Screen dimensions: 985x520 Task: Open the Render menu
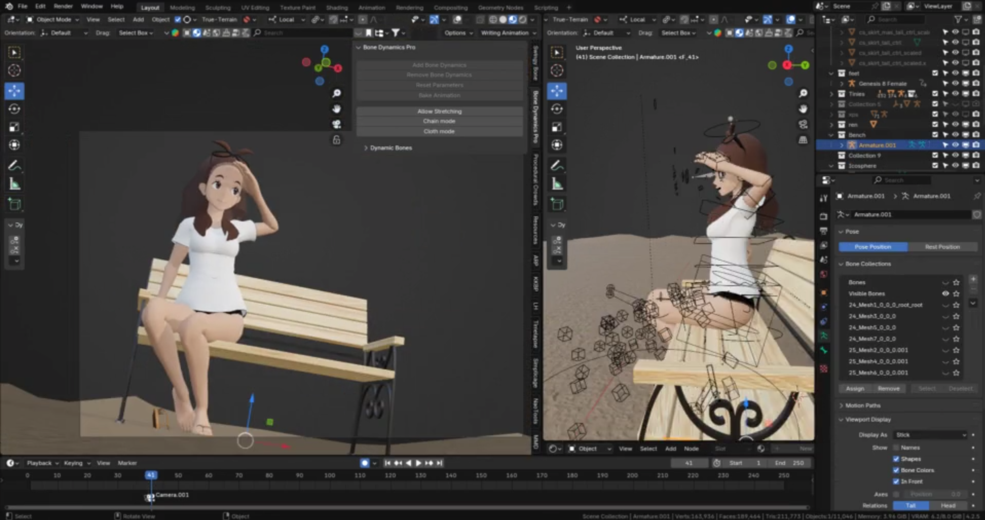(x=63, y=6)
